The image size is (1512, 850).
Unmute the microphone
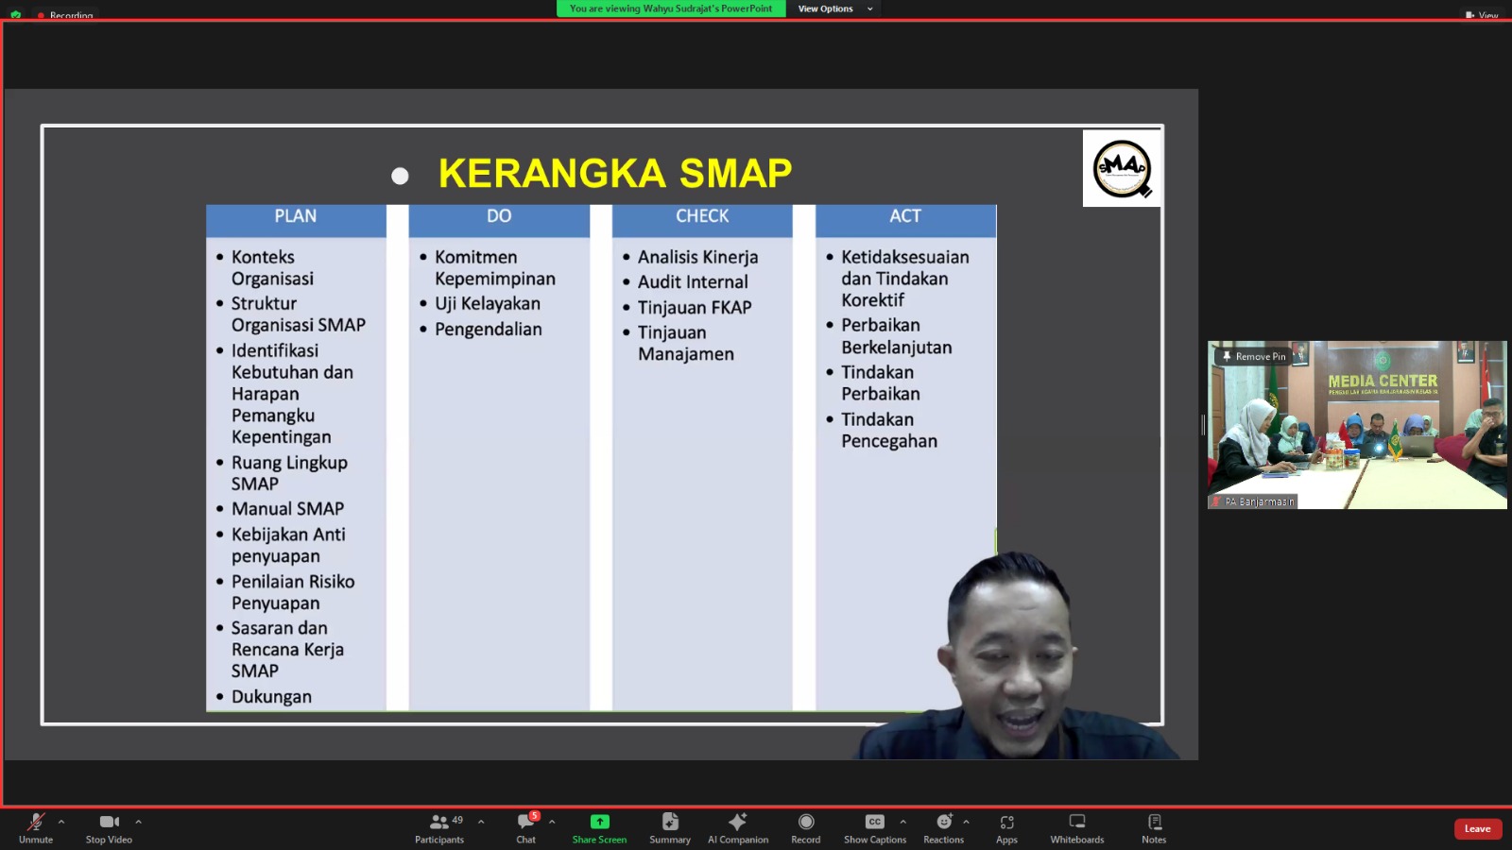(x=36, y=827)
